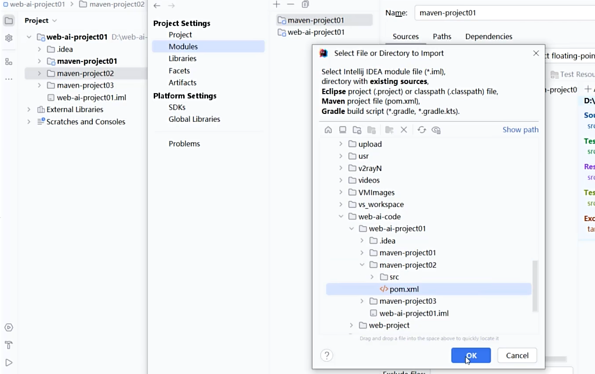Navigate forward with the right arrow
Image resolution: width=595 pixels, height=374 pixels.
171,6
